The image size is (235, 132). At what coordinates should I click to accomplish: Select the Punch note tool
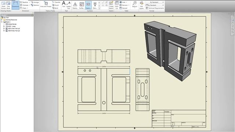click(55, 5)
